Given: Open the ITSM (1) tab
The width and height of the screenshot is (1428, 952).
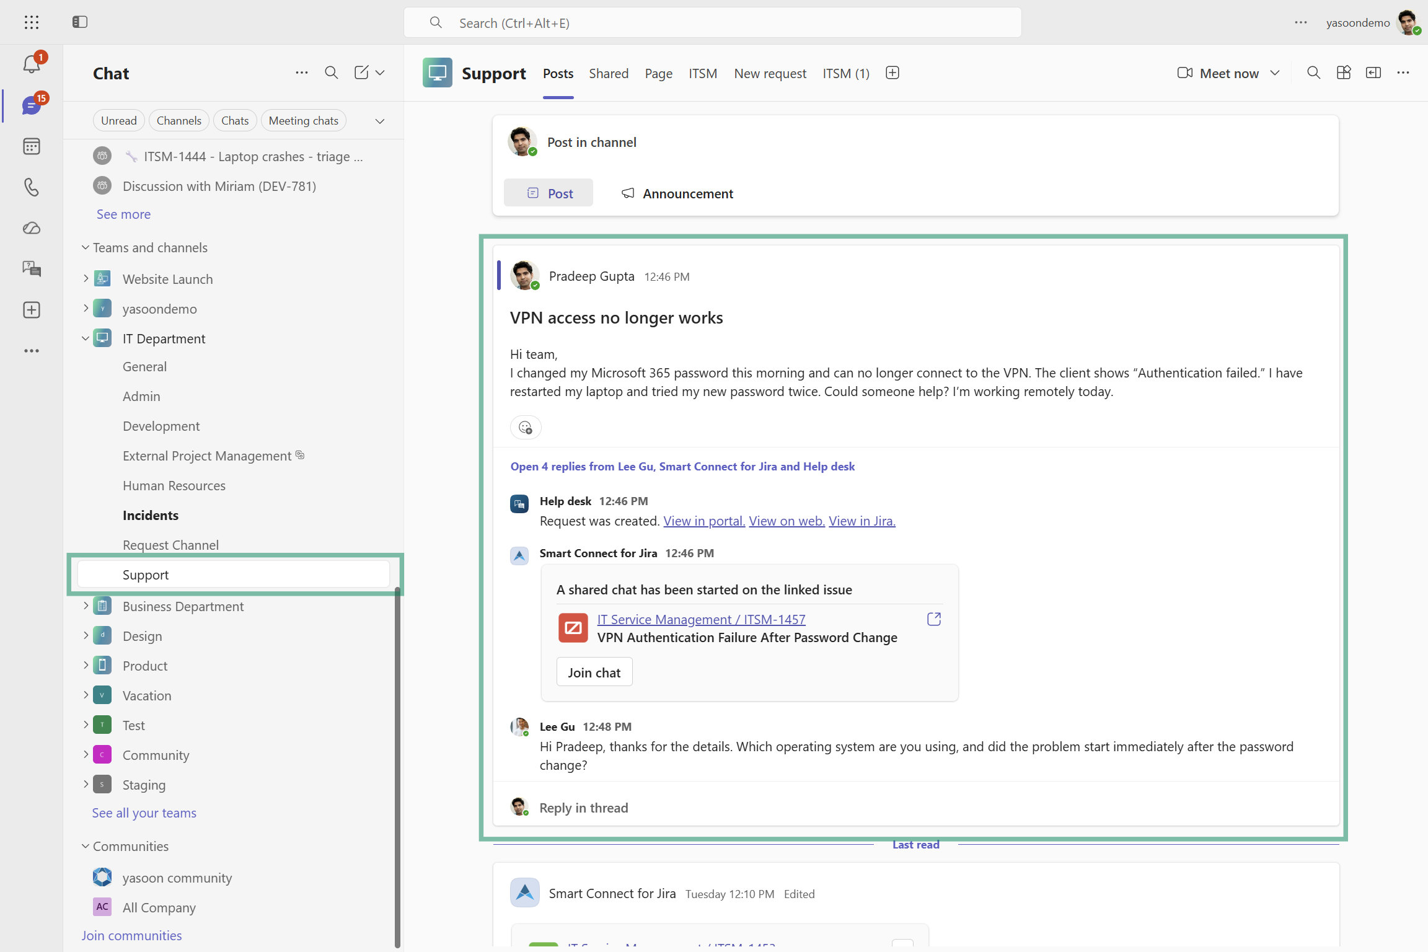Looking at the screenshot, I should coord(846,74).
